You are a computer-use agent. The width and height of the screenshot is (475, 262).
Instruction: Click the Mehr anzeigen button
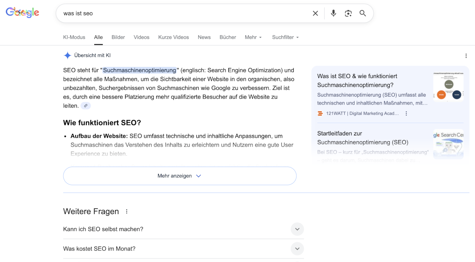tap(179, 176)
